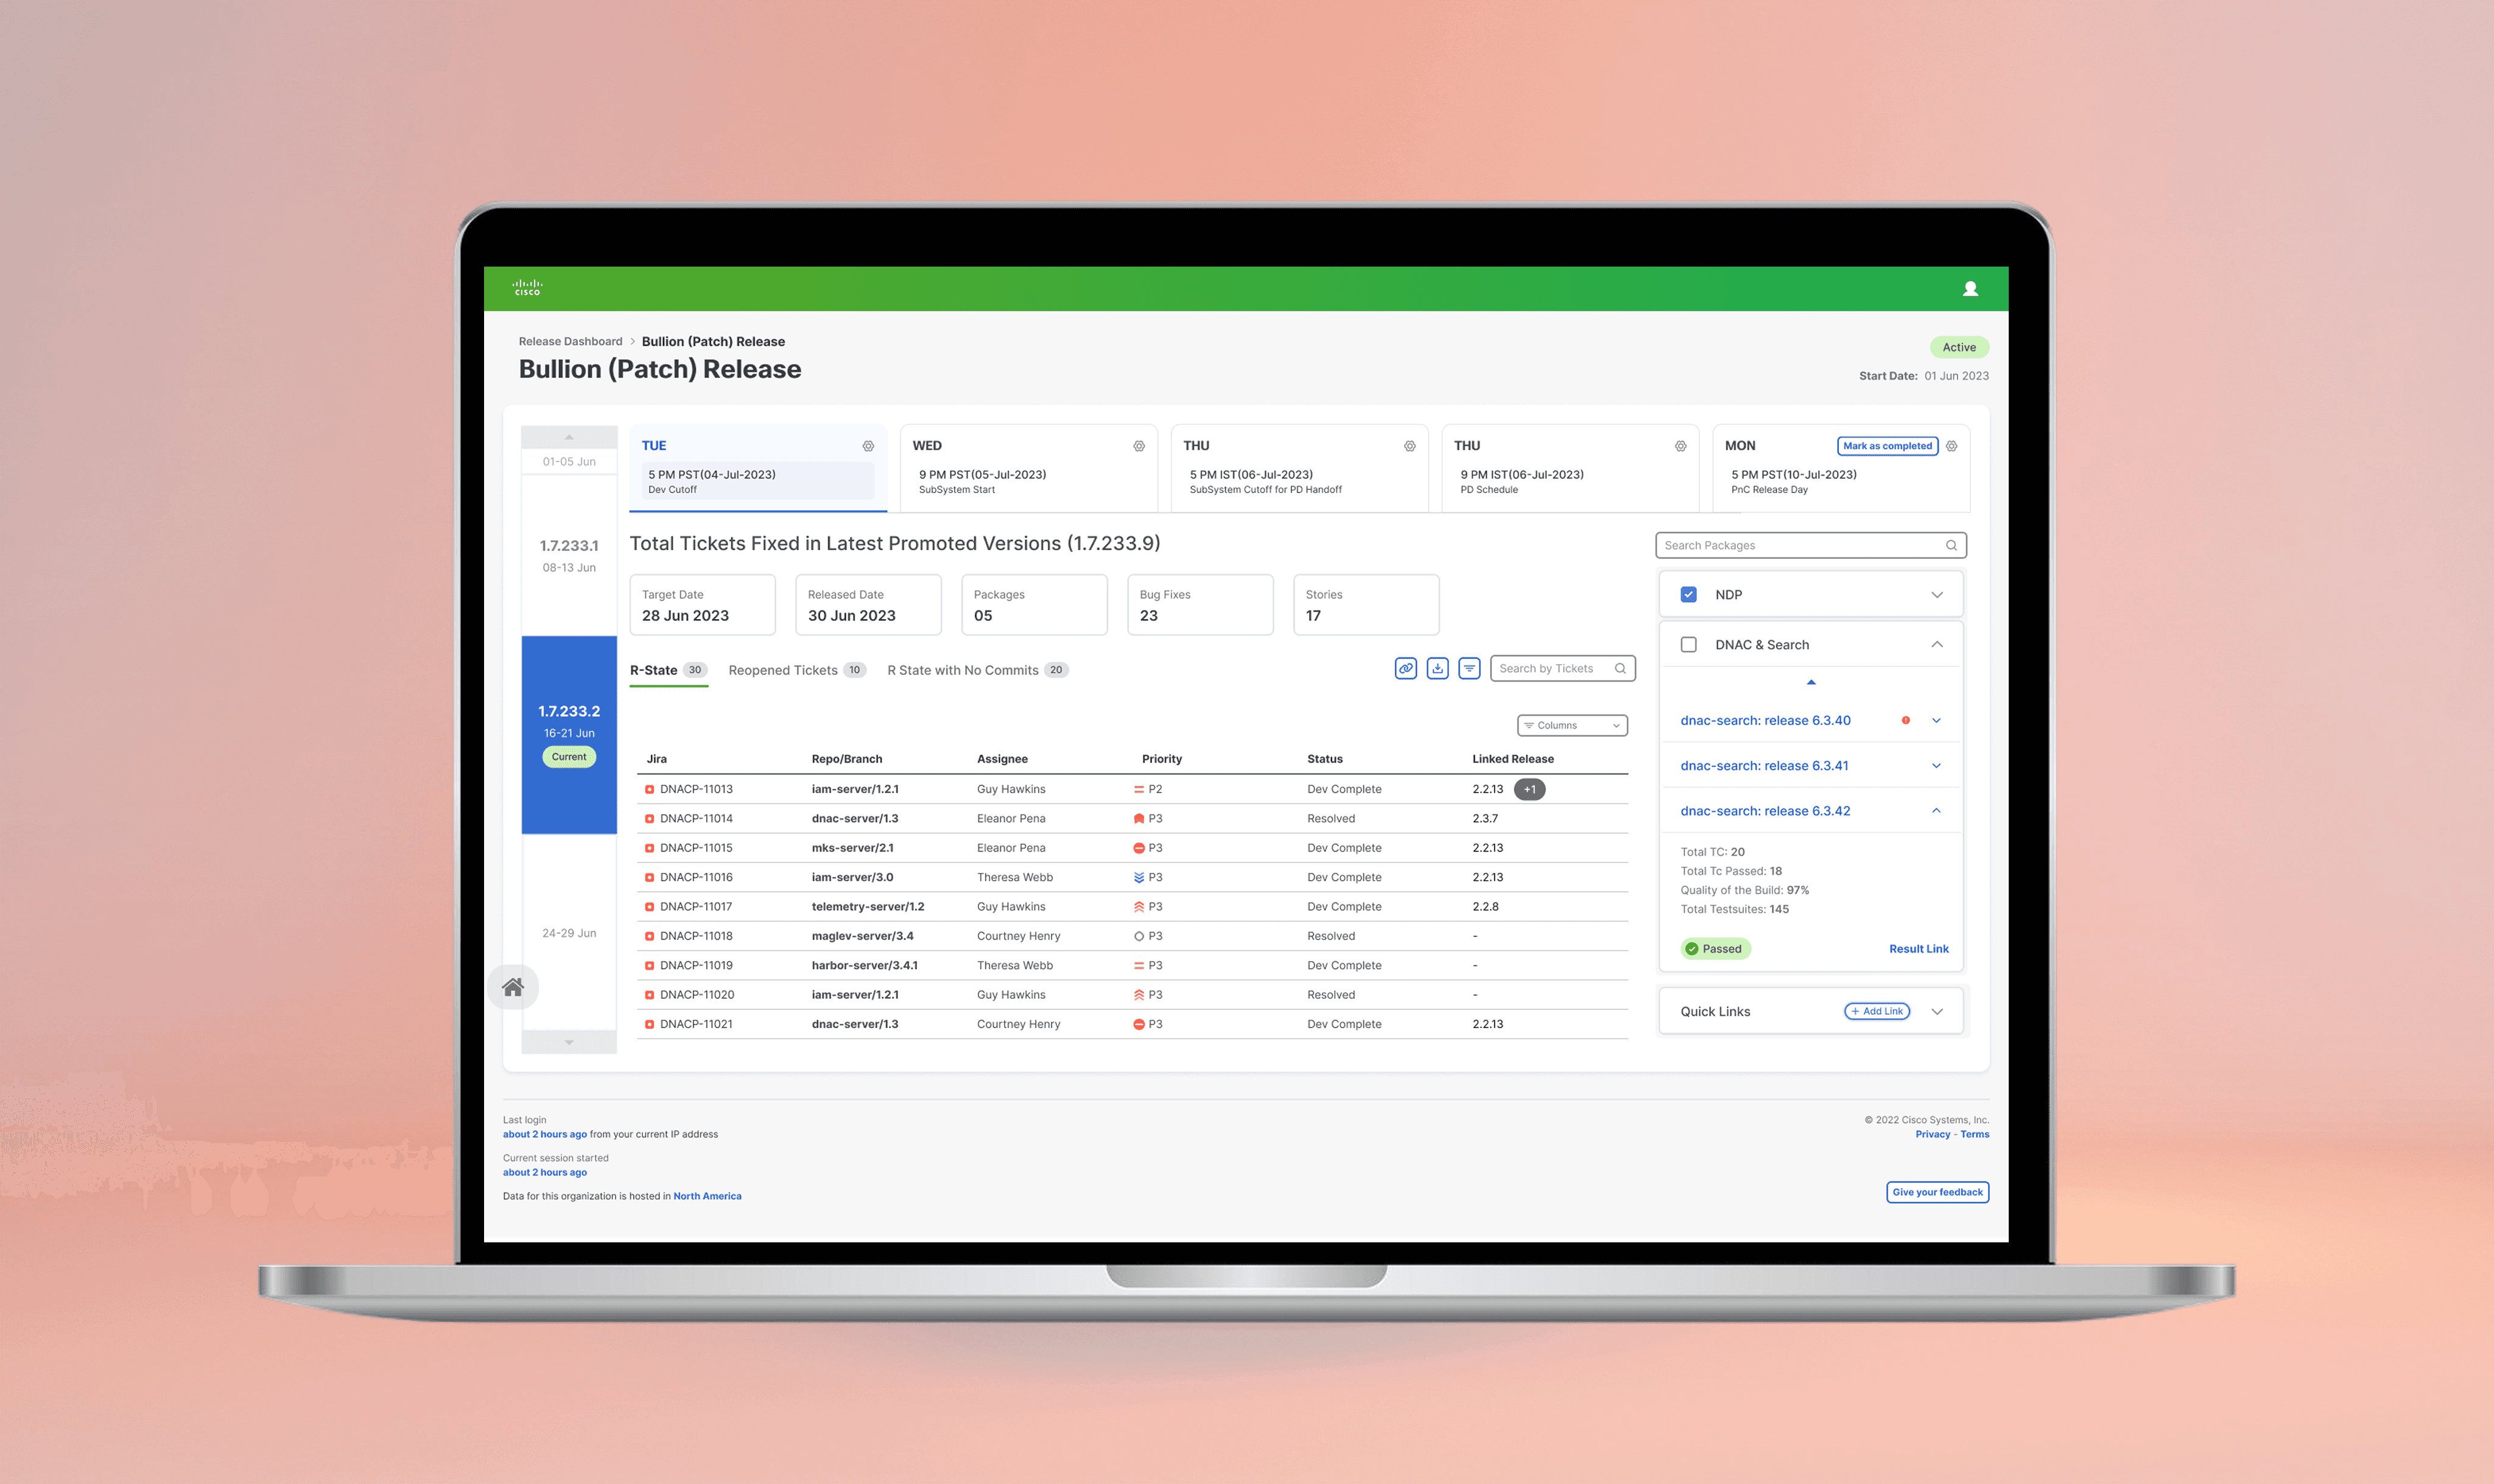Click circle priority icon in DNACP-11018 row
2494x1484 pixels.
tap(1139, 936)
